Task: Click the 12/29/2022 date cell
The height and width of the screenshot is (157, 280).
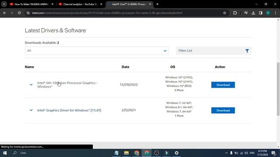Action: tap(129, 85)
